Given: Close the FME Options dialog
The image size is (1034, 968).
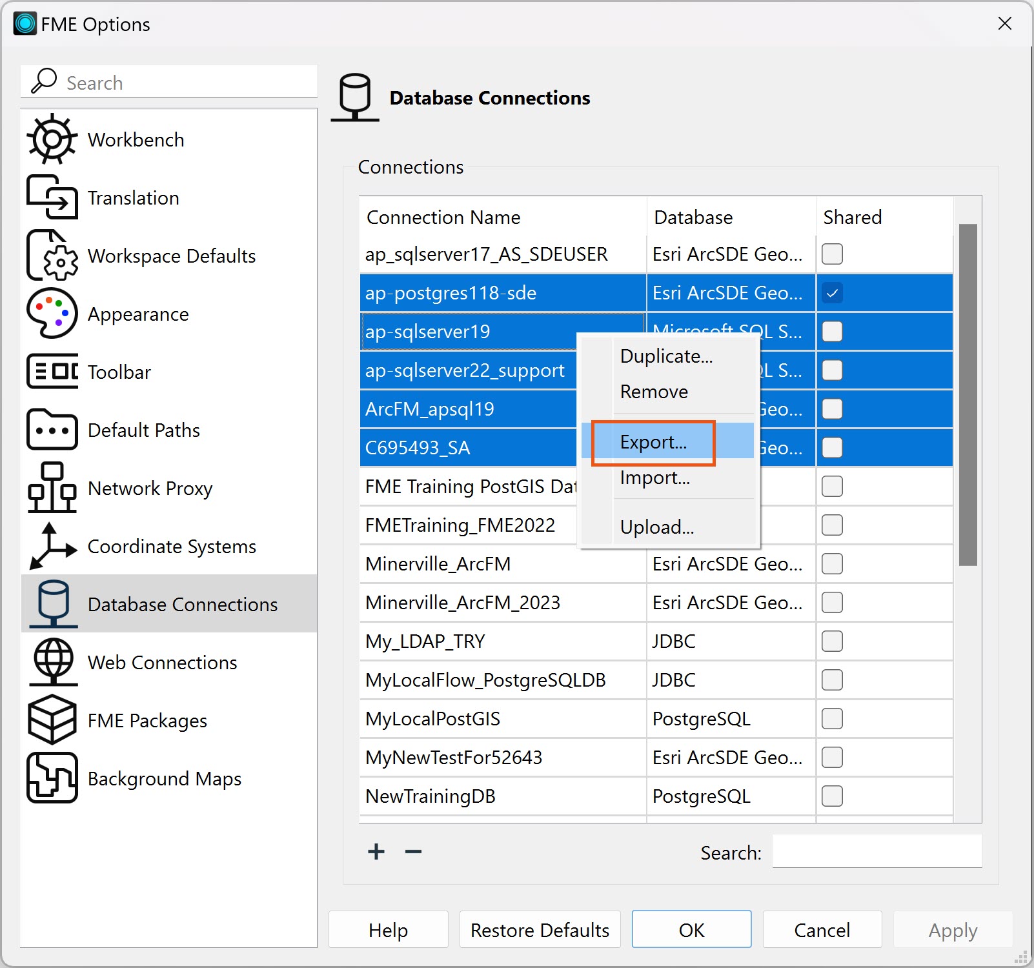Looking at the screenshot, I should point(1004,24).
